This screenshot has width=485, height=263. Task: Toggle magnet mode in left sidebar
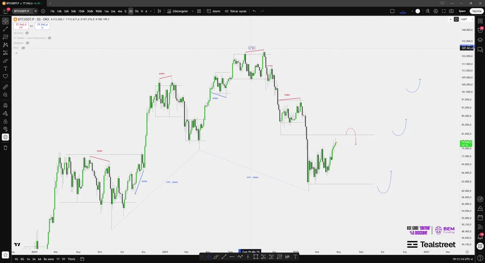pos(5,105)
